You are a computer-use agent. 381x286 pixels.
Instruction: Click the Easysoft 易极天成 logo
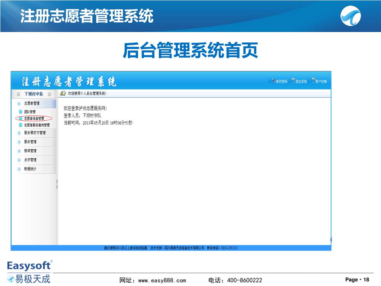(x=29, y=272)
